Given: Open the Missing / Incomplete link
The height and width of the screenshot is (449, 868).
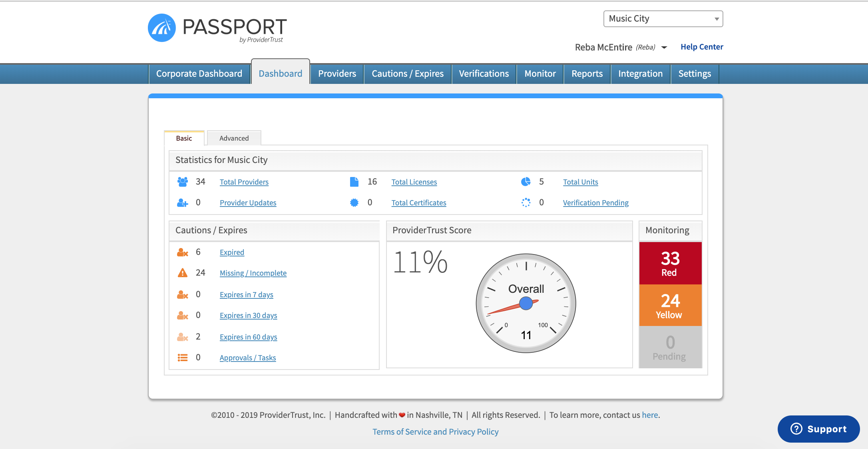Looking at the screenshot, I should click(x=253, y=273).
